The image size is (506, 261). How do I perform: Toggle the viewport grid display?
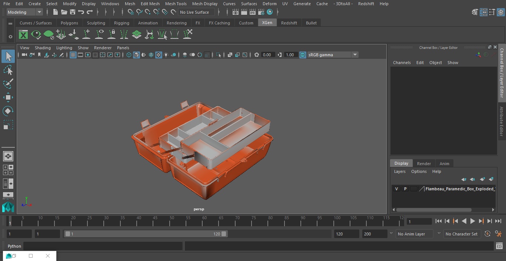pos(73,55)
